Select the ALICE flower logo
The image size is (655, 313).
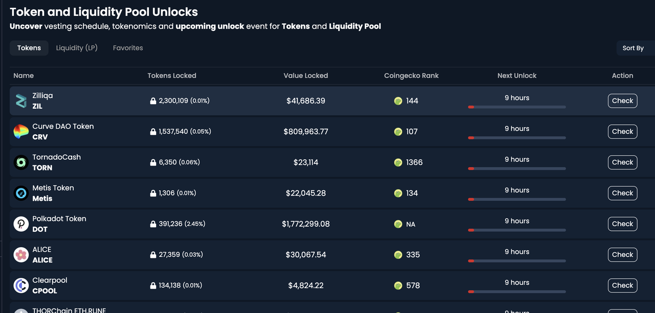[x=20, y=254]
